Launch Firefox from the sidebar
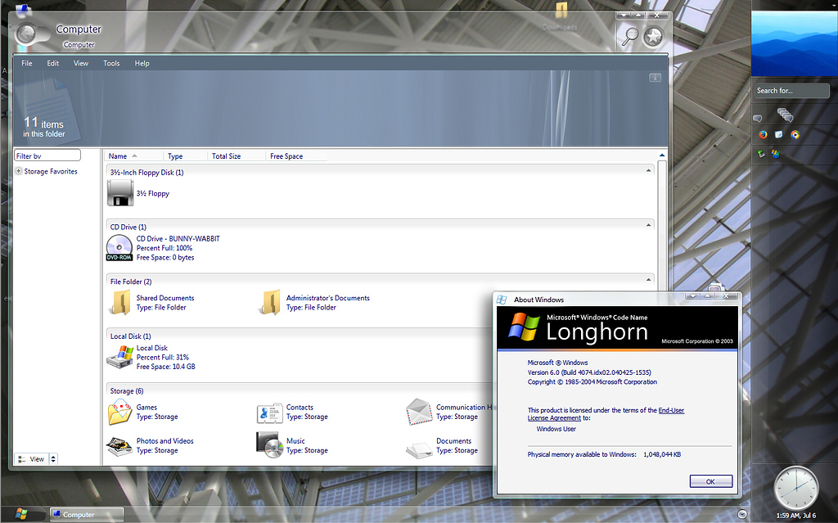 (x=763, y=134)
